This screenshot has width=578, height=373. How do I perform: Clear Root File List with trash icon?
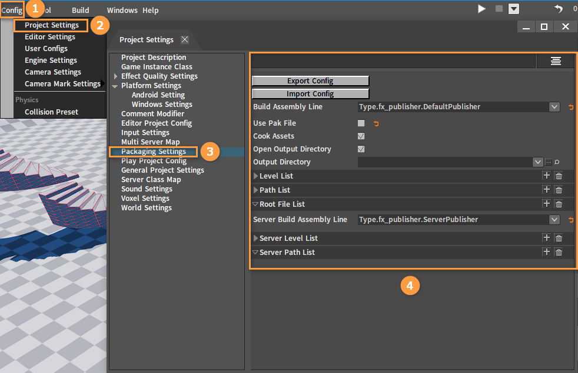pyautogui.click(x=559, y=204)
